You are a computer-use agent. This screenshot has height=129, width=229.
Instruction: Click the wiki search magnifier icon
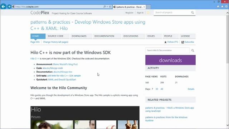[x=193, y=51]
